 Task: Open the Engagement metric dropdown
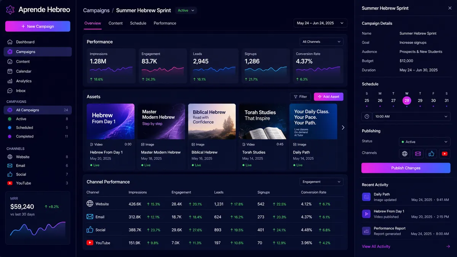pyautogui.click(x=321, y=182)
